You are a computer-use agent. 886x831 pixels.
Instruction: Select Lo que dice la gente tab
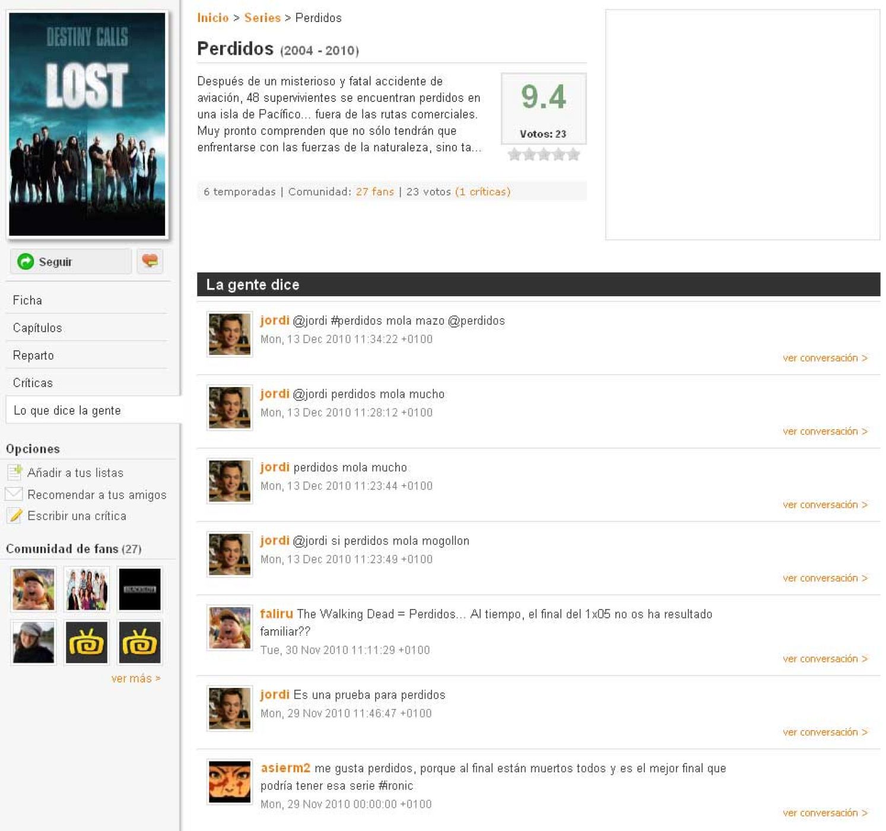pyautogui.click(x=67, y=411)
